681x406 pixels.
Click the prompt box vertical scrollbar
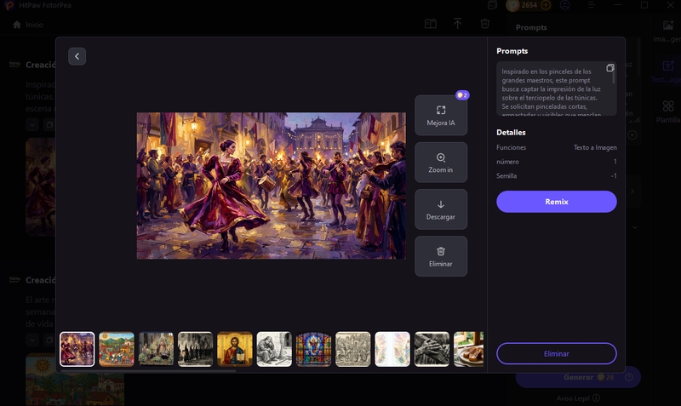tap(614, 77)
